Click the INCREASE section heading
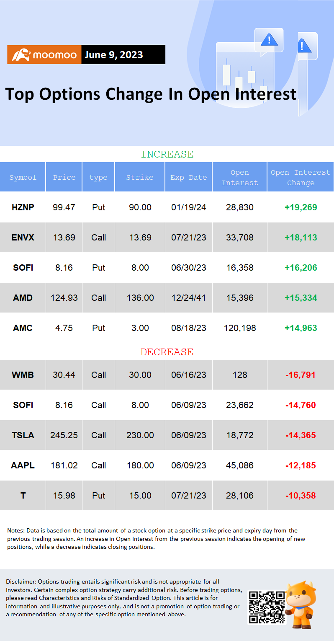 (167, 154)
